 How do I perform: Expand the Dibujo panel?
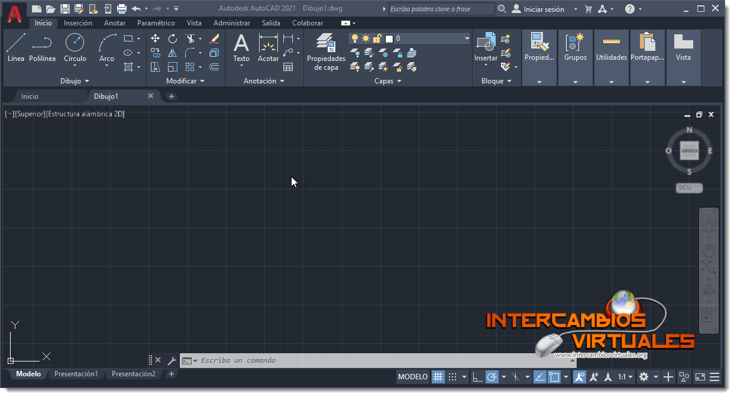(x=75, y=81)
